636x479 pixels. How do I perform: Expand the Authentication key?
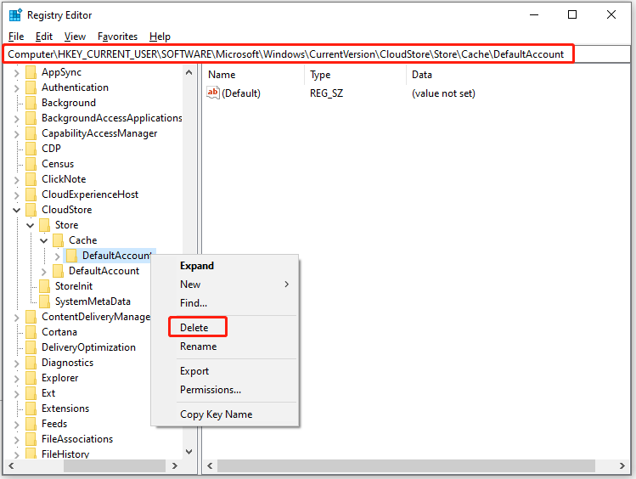[16, 88]
